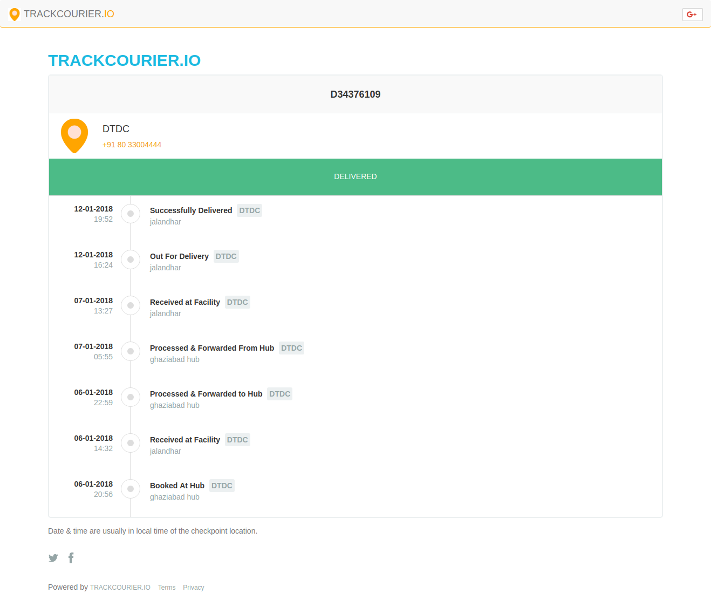Click the Terms footer link
Viewport: 711px width, 614px height.
167,588
